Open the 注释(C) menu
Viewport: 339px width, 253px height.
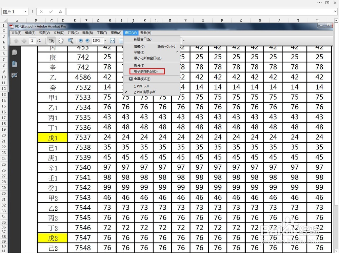coord(73,33)
